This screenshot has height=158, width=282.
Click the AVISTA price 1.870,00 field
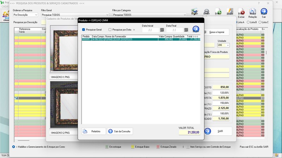point(221,98)
